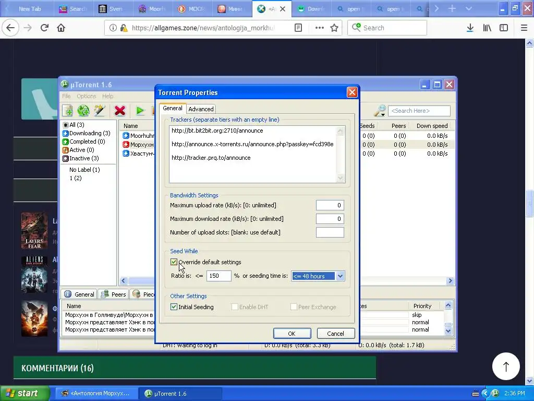Click the red X Remove torrent icon
The image size is (534, 401).
pyautogui.click(x=120, y=111)
